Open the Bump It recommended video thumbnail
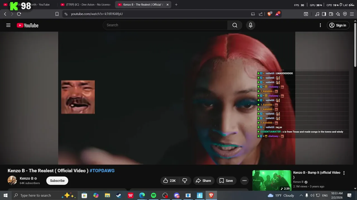Image resolution: width=357 pixels, height=200 pixels. [272, 181]
